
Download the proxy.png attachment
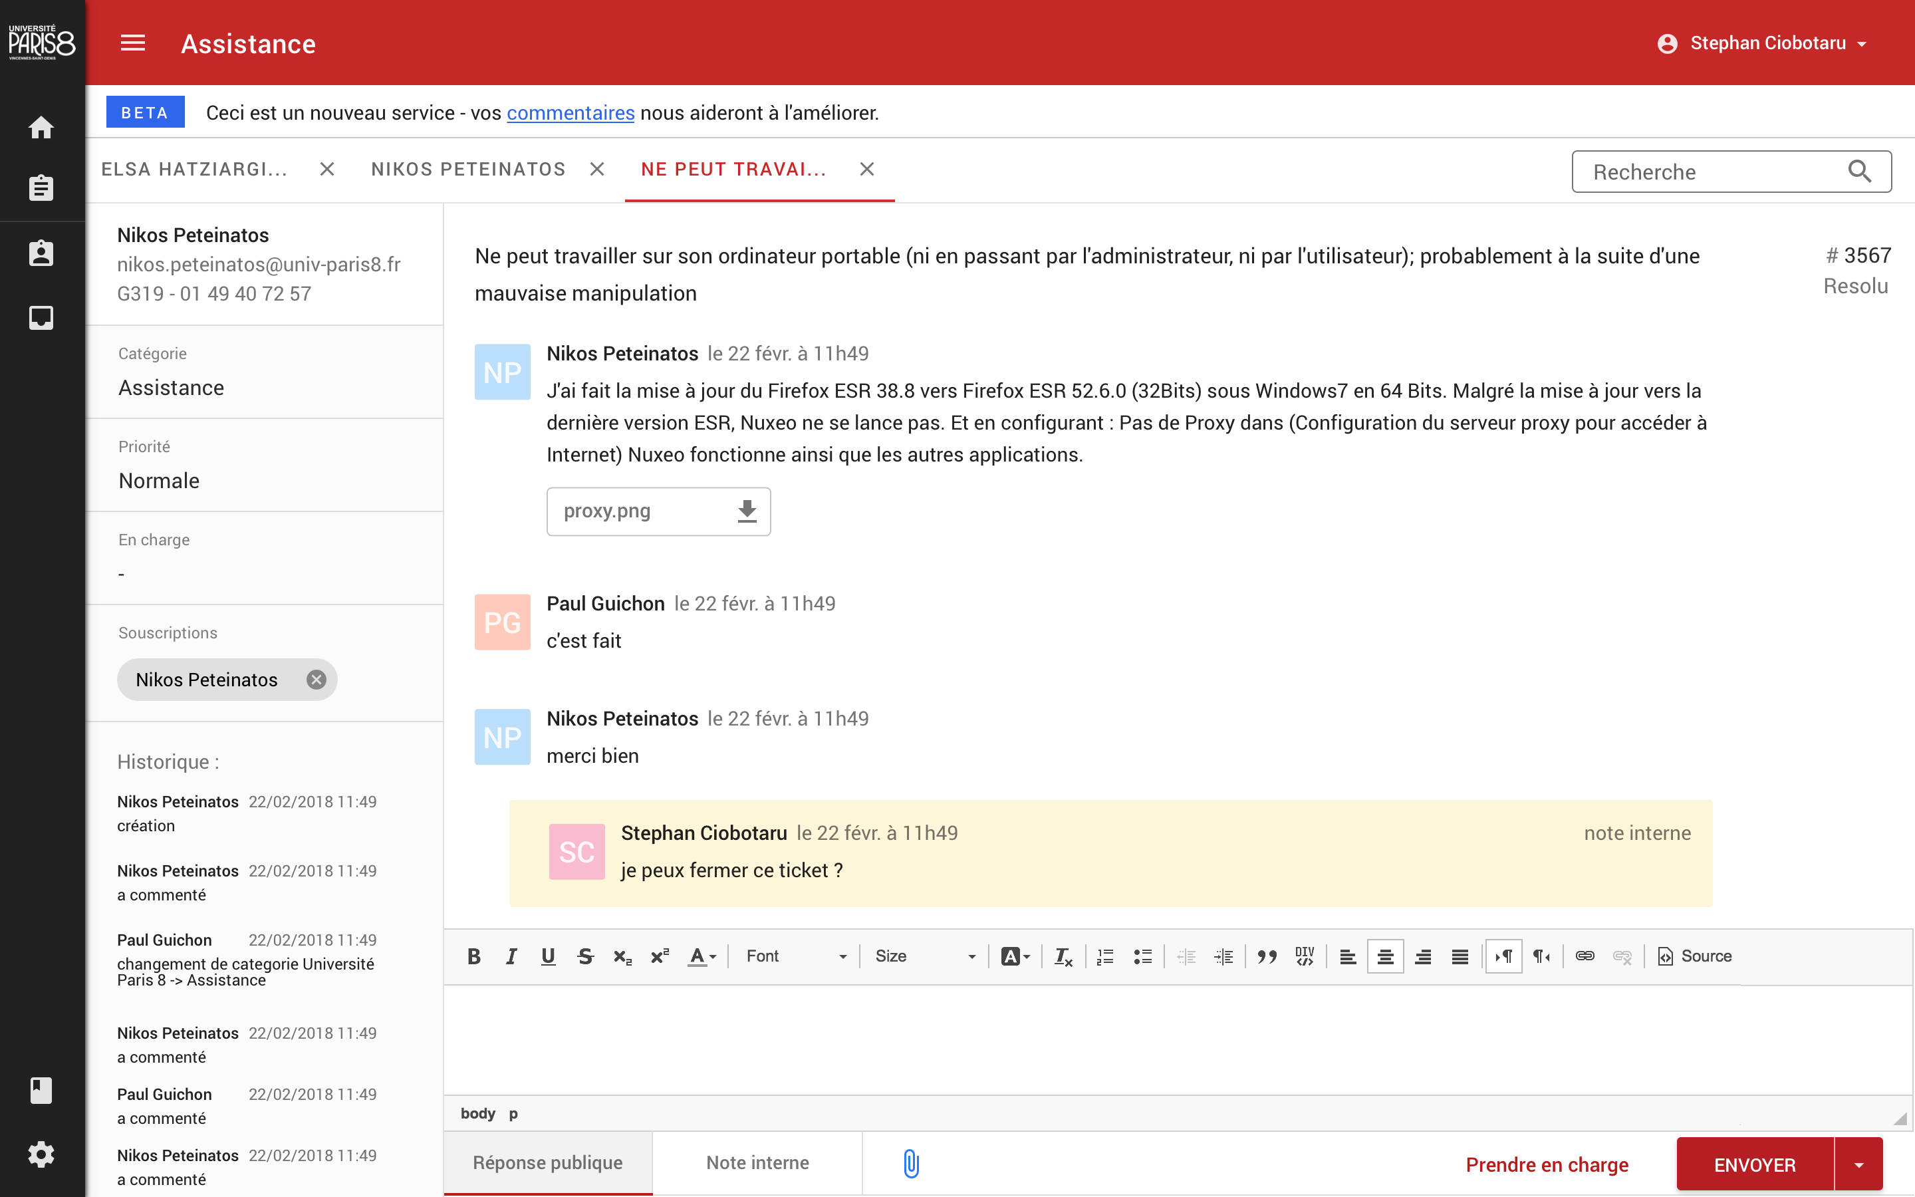tap(745, 511)
